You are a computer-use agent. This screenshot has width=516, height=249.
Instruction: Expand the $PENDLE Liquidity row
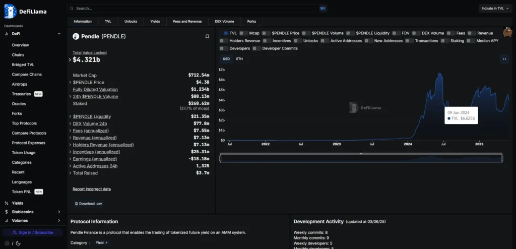tap(70, 116)
